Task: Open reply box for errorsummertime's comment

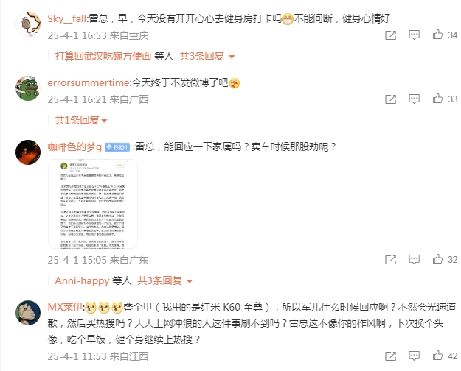Action: [414, 99]
